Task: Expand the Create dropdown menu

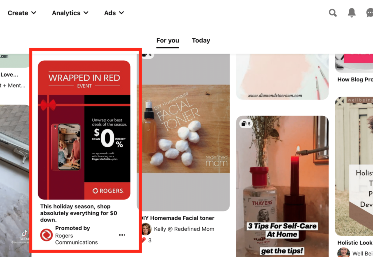Action: pyautogui.click(x=22, y=13)
